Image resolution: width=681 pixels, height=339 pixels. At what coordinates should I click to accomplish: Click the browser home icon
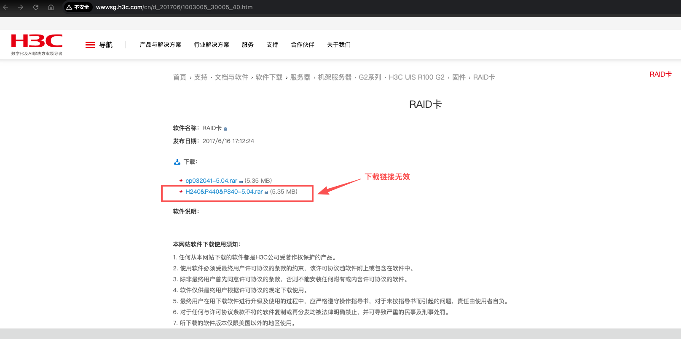tap(51, 7)
